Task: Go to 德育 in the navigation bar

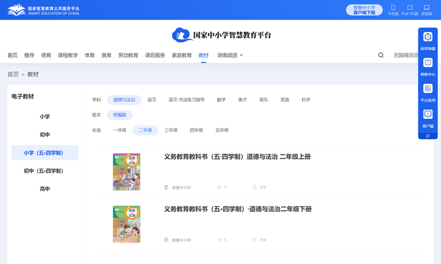Action: (x=46, y=55)
